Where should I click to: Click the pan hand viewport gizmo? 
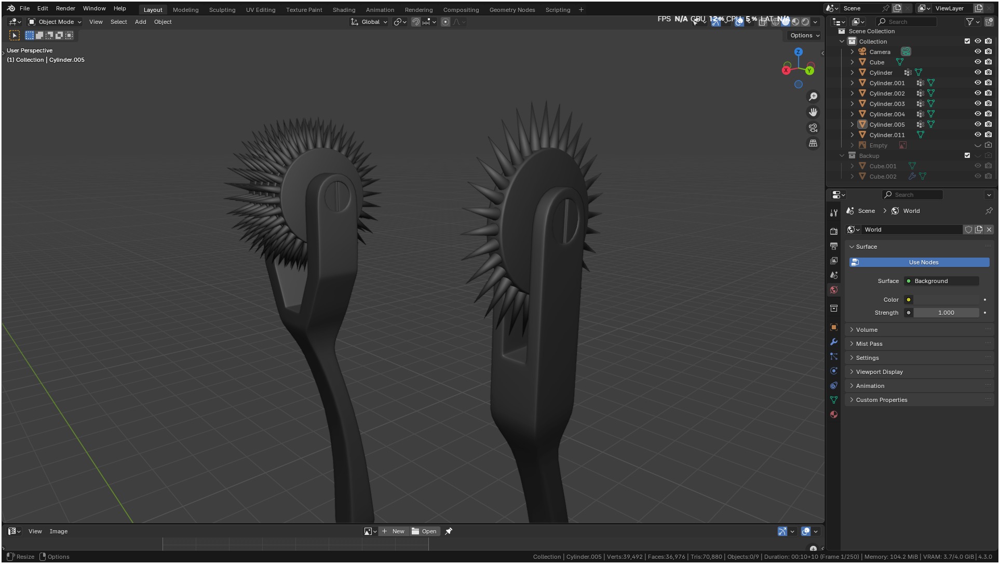(813, 112)
